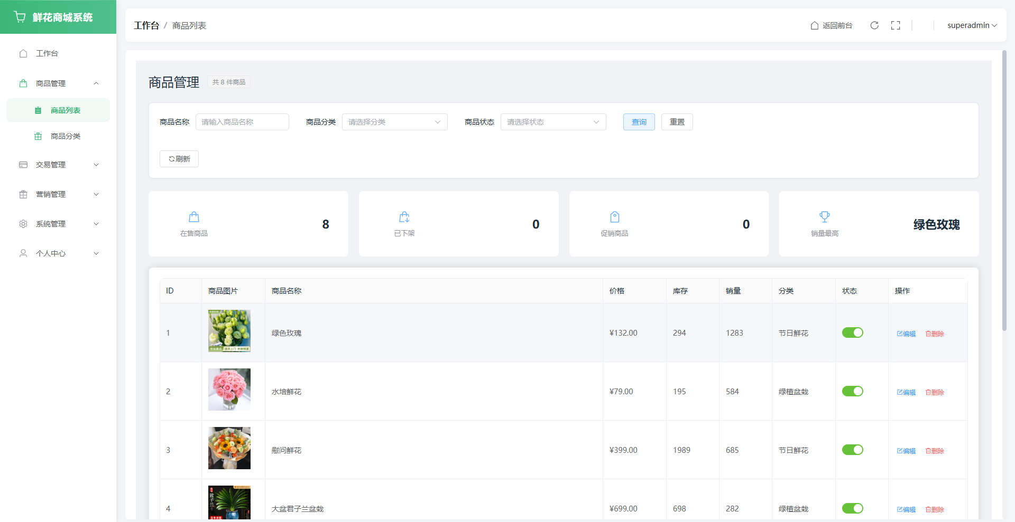Click the page refresh icon in header
The height and width of the screenshot is (522, 1015).
[874, 25]
